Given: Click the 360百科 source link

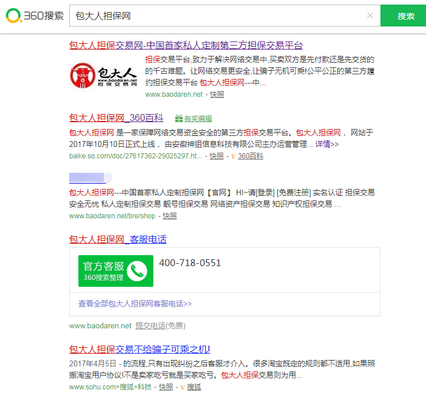Looking at the screenshot, I should click(x=250, y=156).
